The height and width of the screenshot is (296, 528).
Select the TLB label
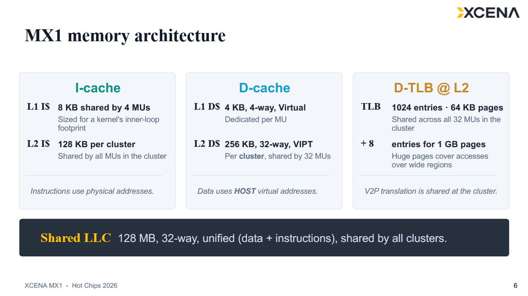(x=371, y=107)
